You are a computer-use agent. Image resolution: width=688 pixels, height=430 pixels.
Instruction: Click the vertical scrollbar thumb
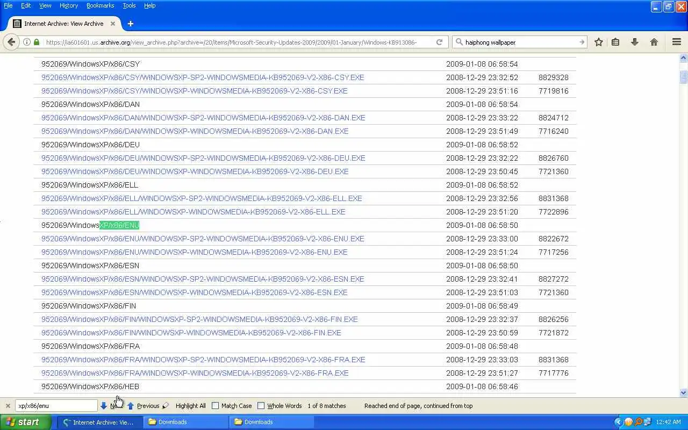tap(684, 77)
